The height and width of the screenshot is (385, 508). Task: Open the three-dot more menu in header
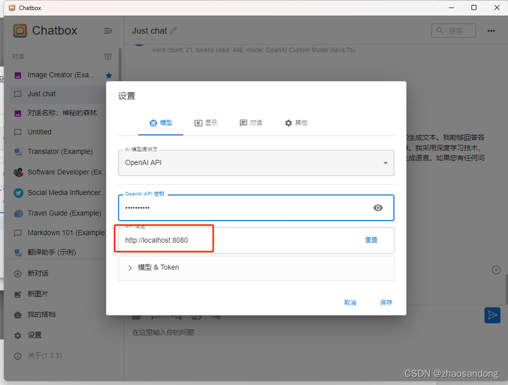click(491, 31)
